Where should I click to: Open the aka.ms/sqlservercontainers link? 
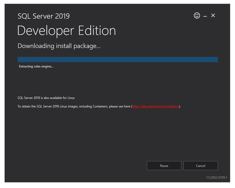pyautogui.click(x=156, y=106)
